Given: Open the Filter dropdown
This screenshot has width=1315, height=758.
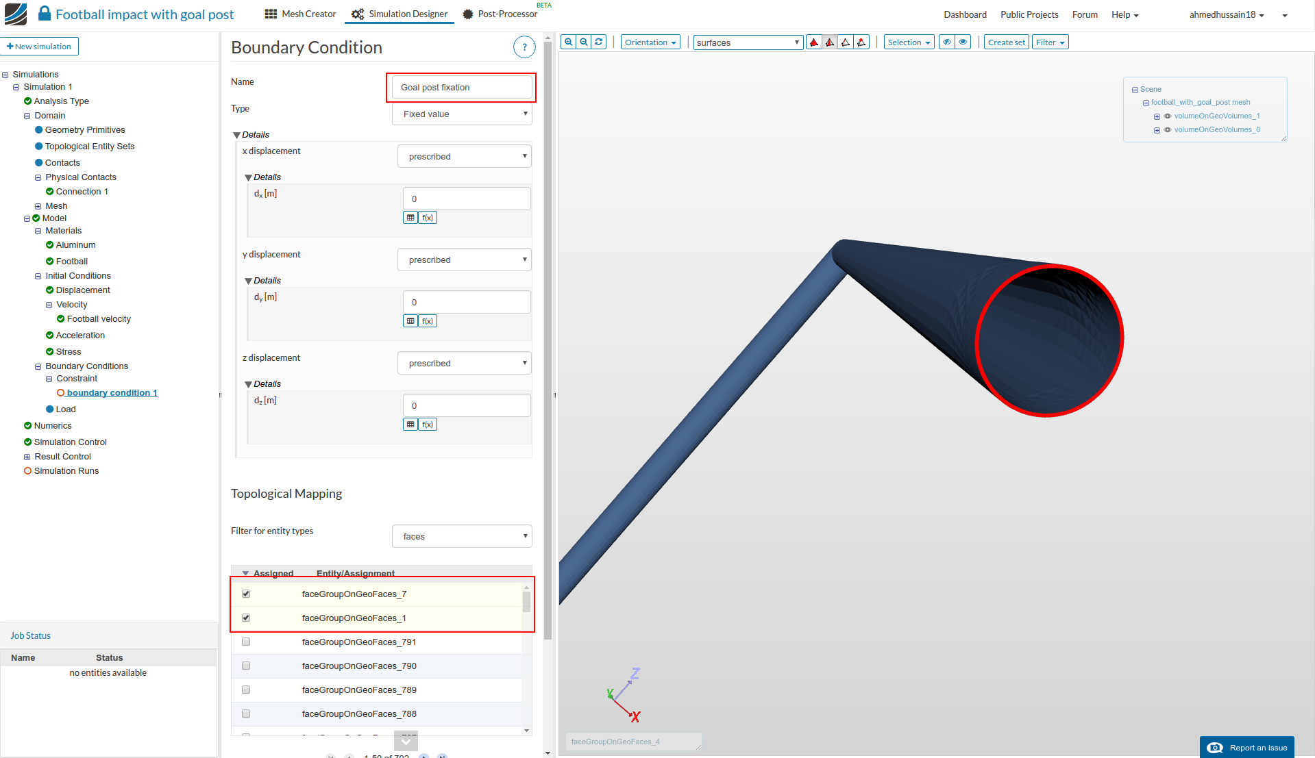Looking at the screenshot, I should [1050, 42].
